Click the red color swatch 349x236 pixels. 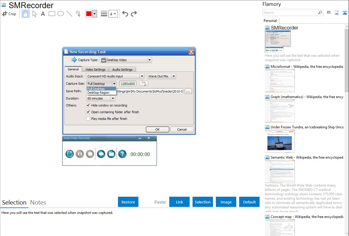point(89,14)
